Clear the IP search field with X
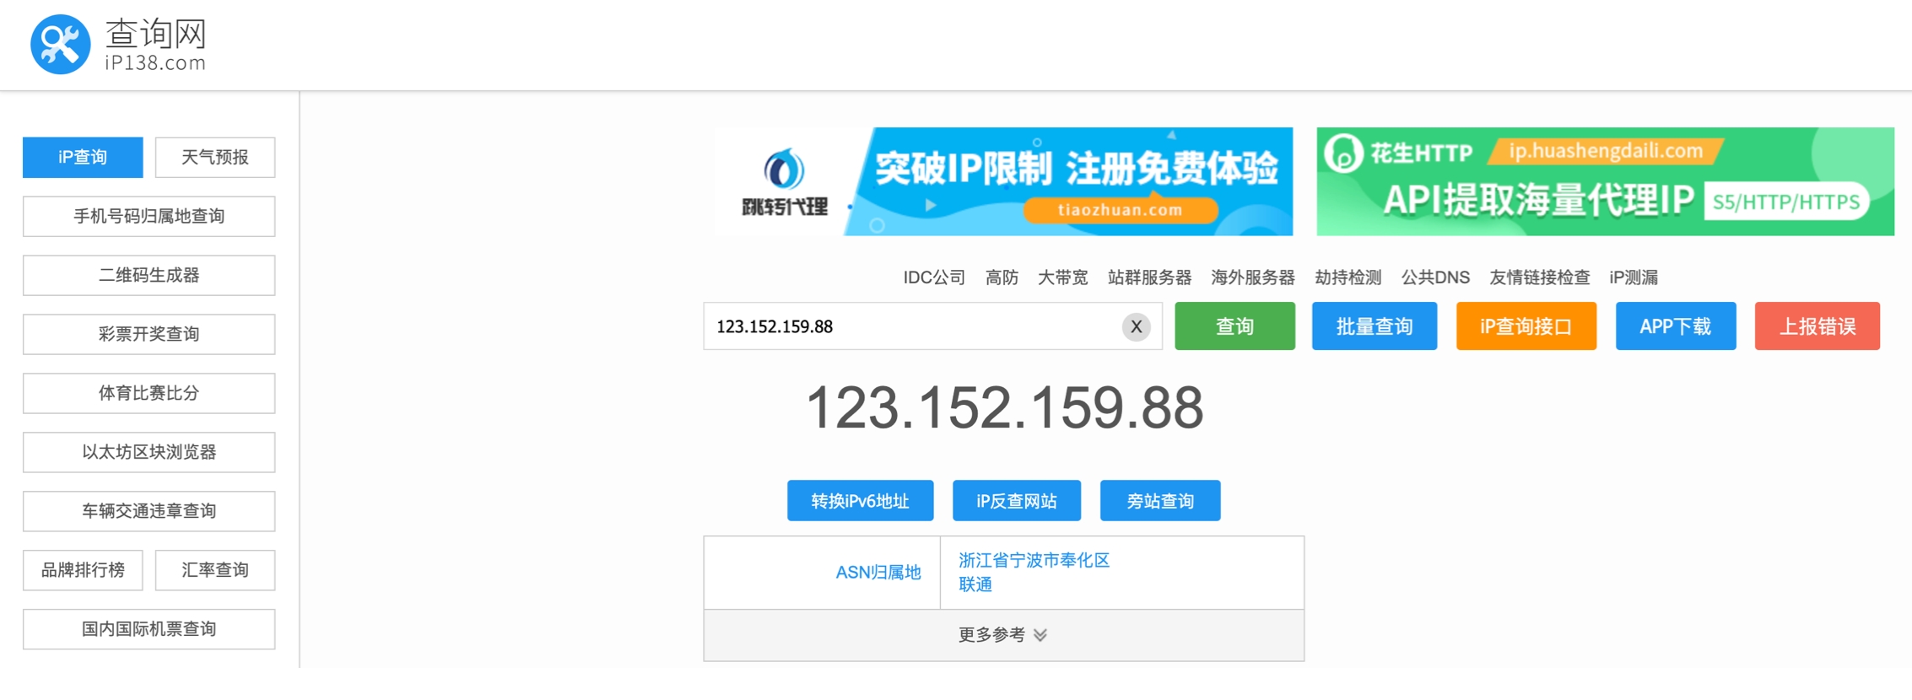This screenshot has width=1912, height=700. (x=1136, y=326)
